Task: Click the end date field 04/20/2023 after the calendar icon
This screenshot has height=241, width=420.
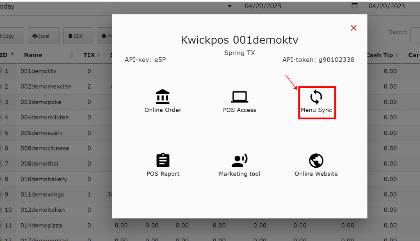Action: coord(387,6)
